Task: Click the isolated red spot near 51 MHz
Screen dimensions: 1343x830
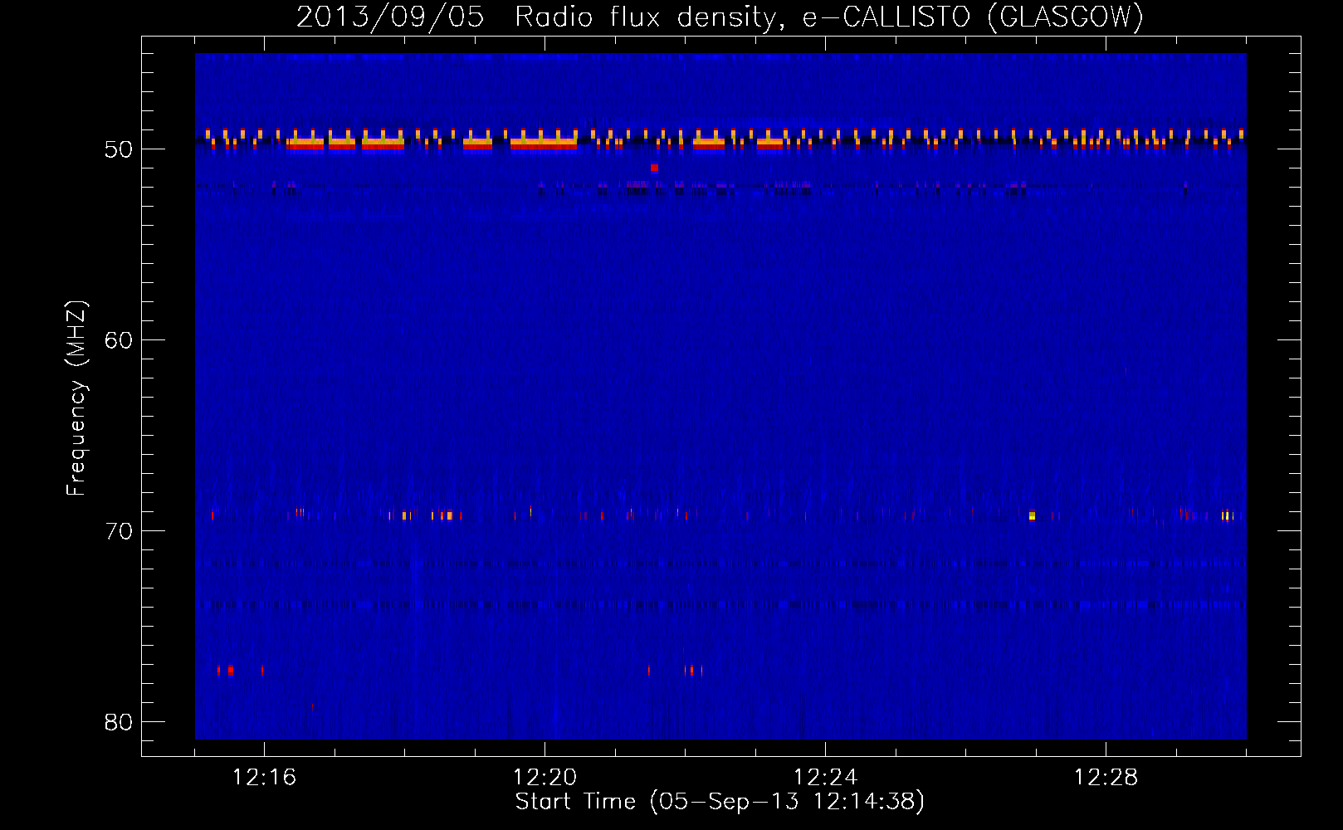Action: pyautogui.click(x=654, y=168)
